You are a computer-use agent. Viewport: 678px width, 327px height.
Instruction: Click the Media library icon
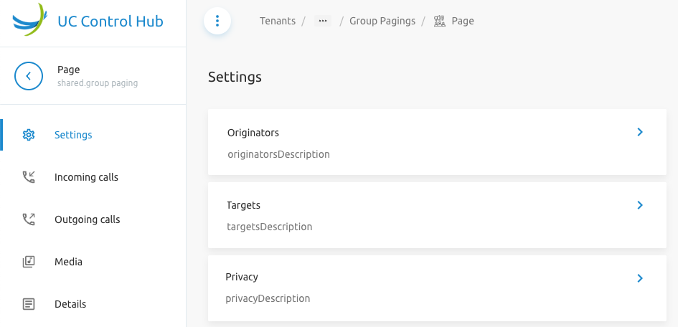(29, 262)
